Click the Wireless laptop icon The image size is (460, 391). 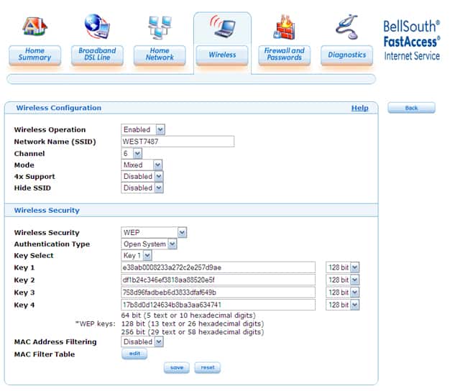click(x=222, y=27)
